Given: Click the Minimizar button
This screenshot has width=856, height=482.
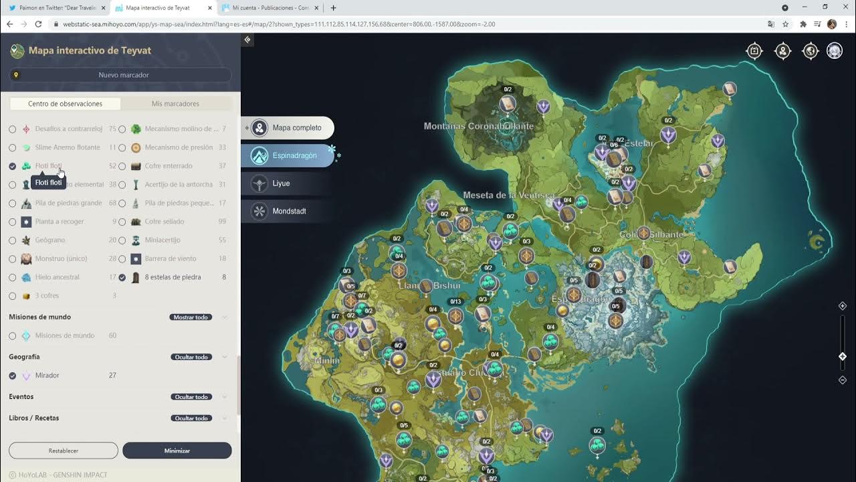Looking at the screenshot, I should pyautogui.click(x=177, y=451).
